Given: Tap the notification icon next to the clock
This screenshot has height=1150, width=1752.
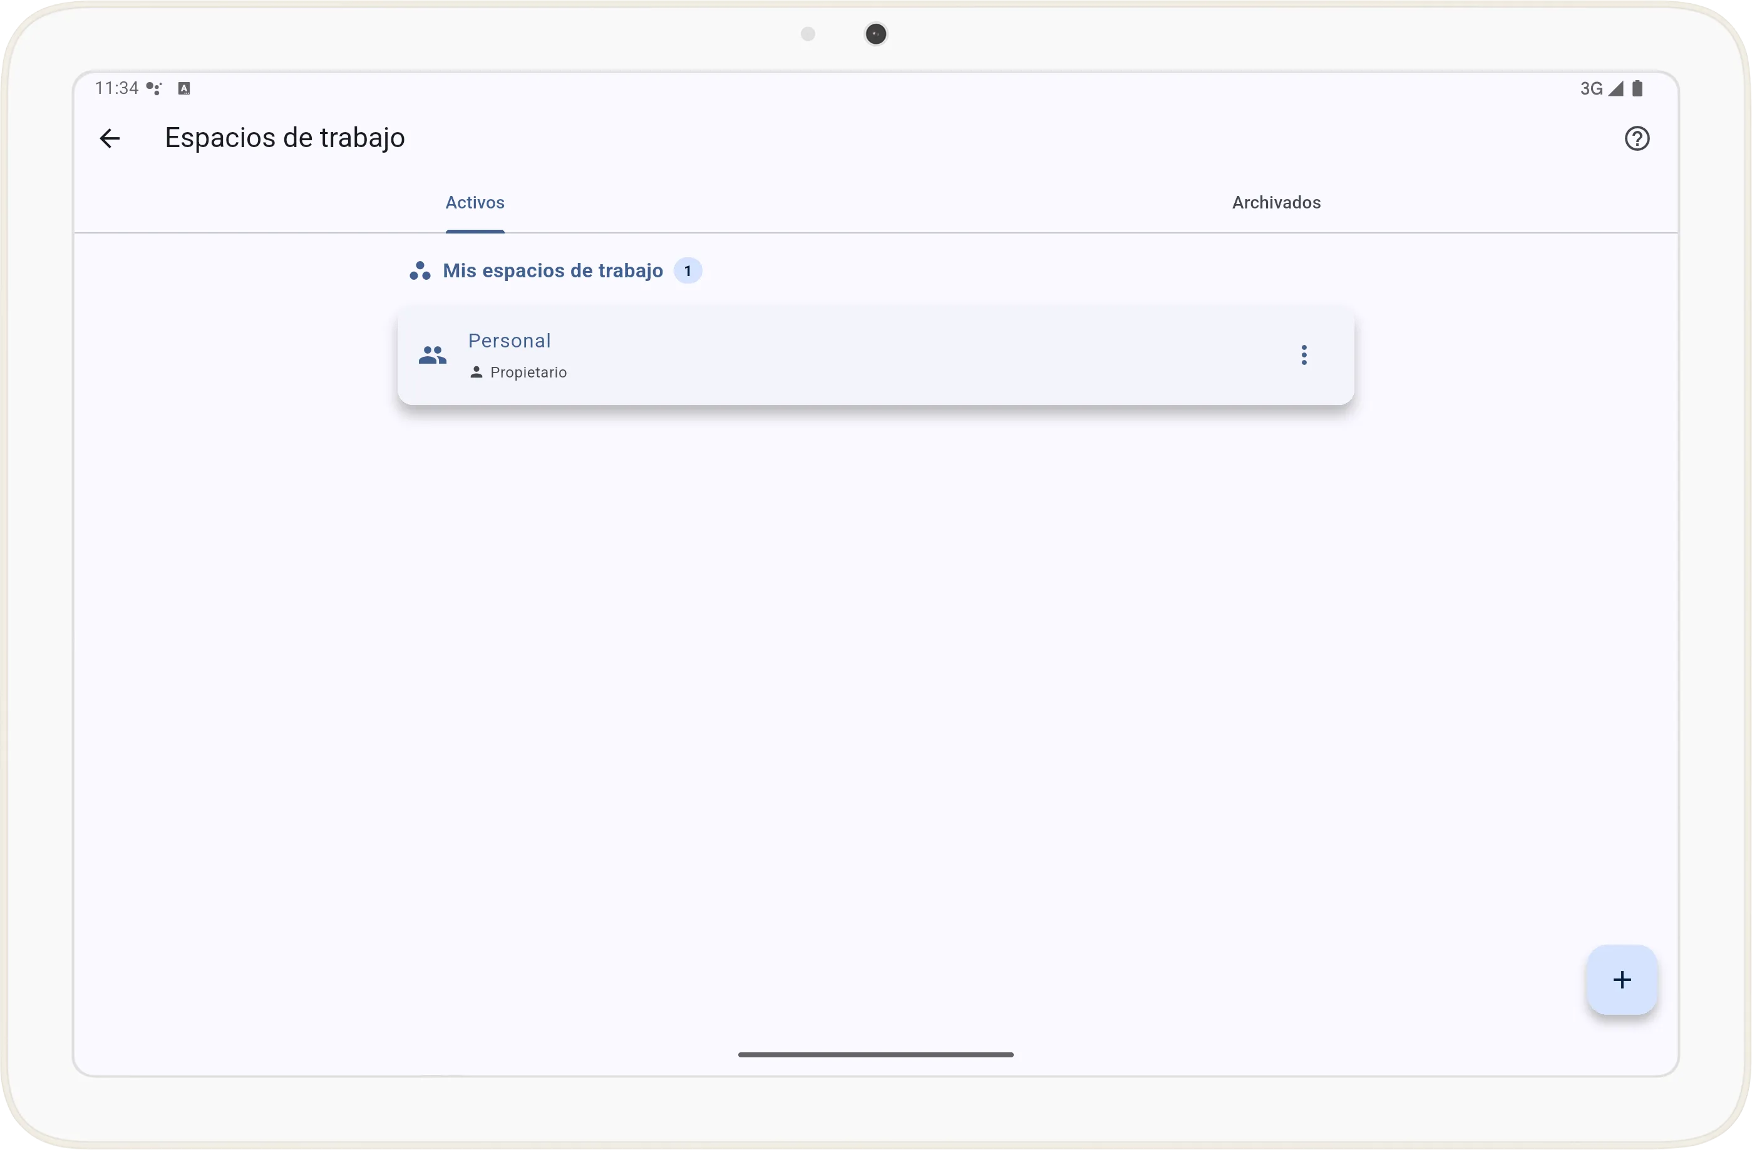Looking at the screenshot, I should coord(155,88).
